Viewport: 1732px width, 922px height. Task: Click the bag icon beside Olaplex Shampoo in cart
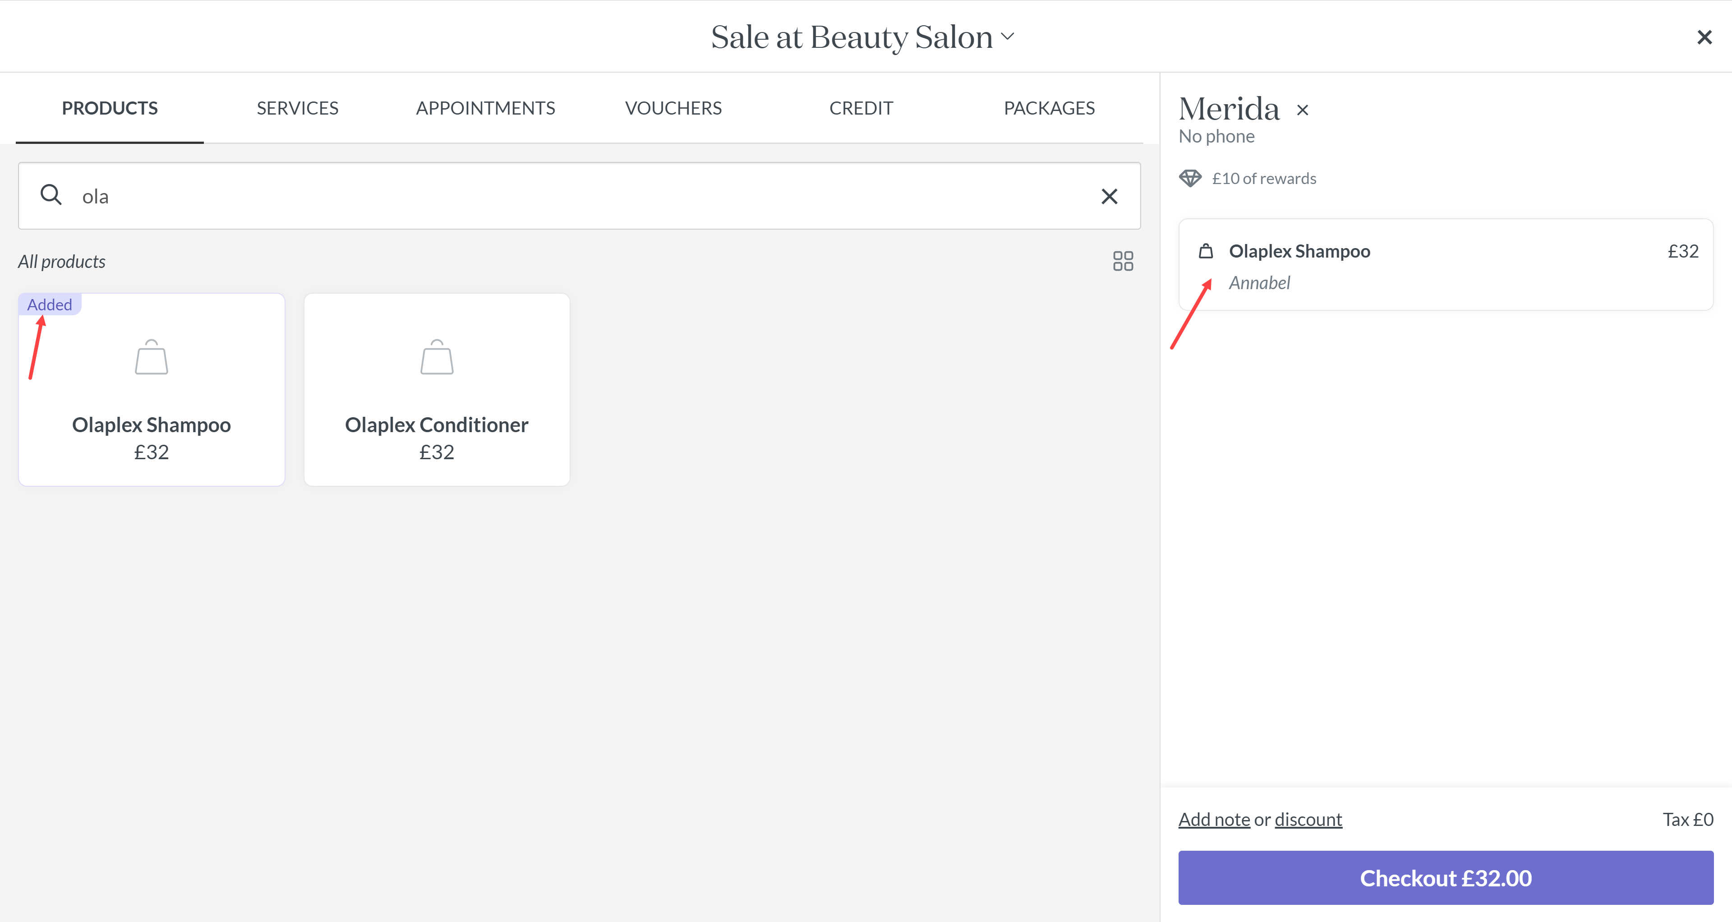tap(1206, 251)
